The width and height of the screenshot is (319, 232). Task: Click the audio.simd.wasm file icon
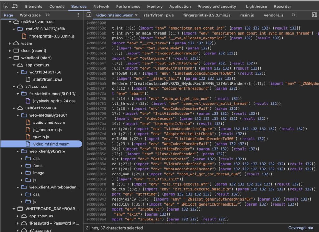[28, 123]
